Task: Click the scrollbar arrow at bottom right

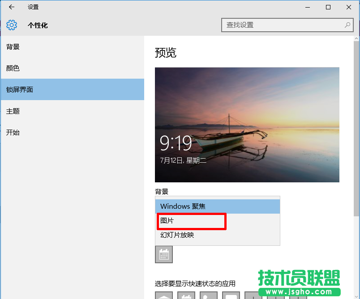Action: (x=357, y=295)
